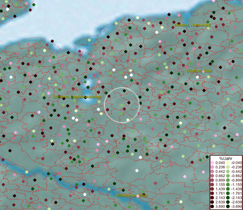Image resolution: width=243 pixels, height=210 pixels.
Task: Click the "Schwerin, Landeshauptstadt" city label
Action: coord(77,97)
